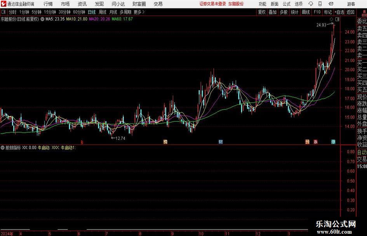The image size is (367, 236).
Task: Open the F10 company info button
Action: (317, 12)
